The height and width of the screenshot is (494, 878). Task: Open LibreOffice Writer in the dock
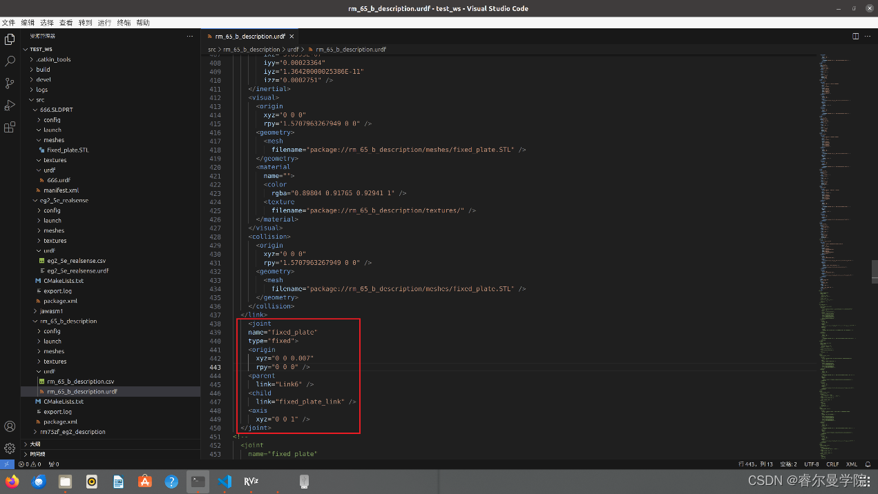tap(118, 482)
